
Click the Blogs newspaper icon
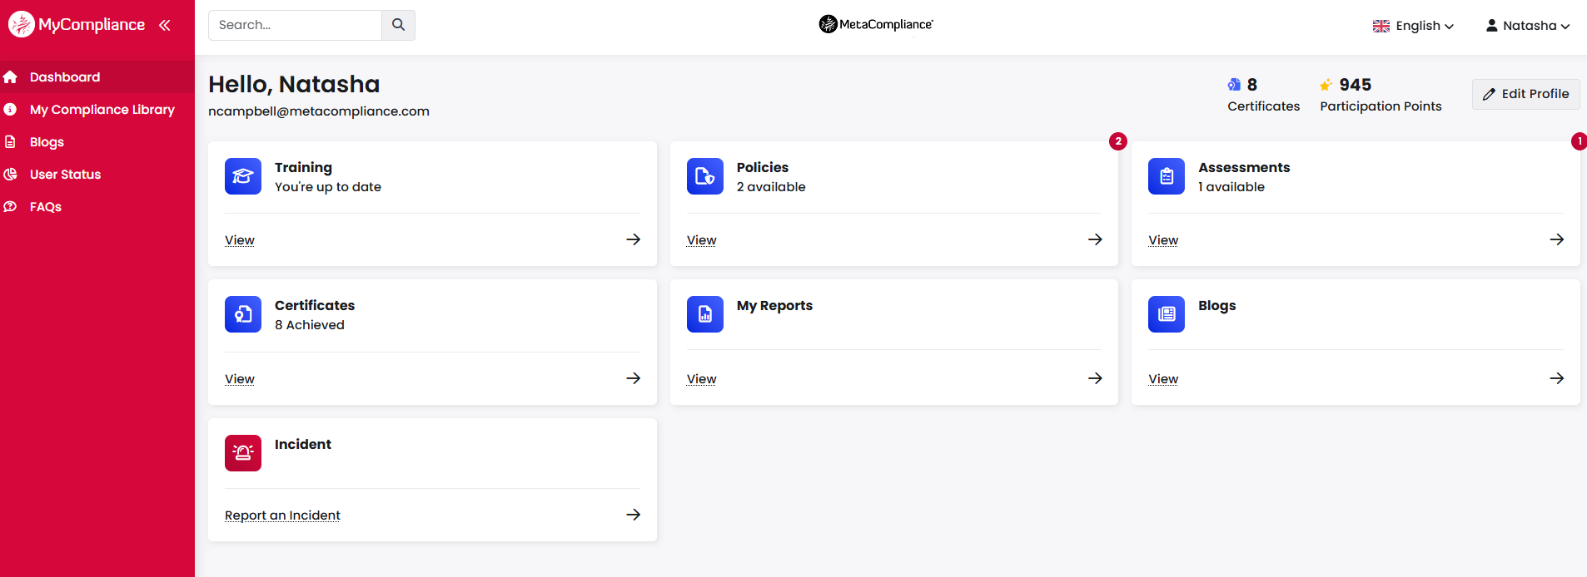pyautogui.click(x=1167, y=314)
